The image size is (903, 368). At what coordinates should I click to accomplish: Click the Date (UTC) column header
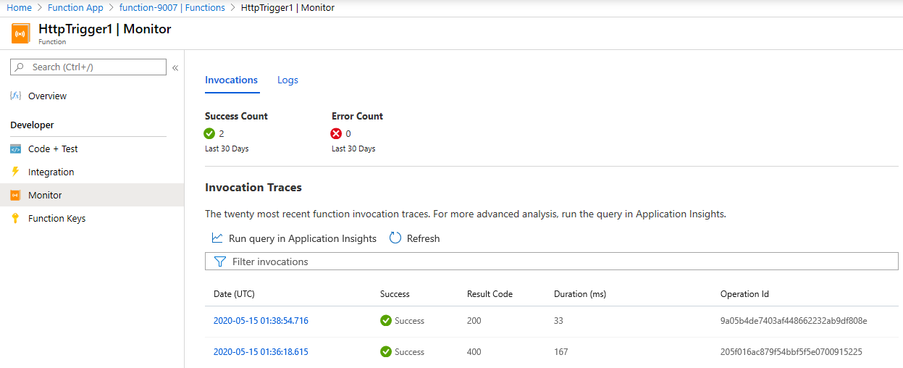tap(234, 294)
